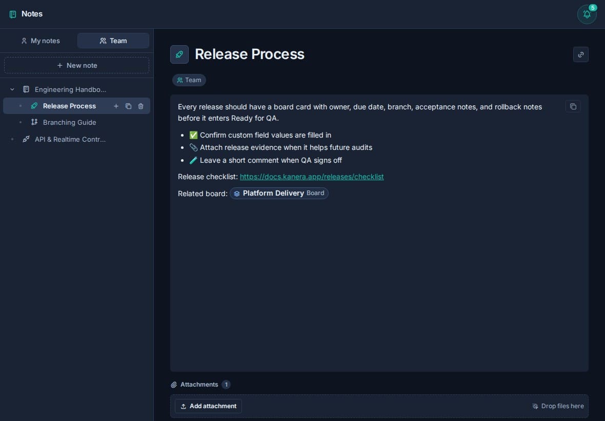Delete the Release Process note
This screenshot has width=605, height=421.
click(x=141, y=106)
